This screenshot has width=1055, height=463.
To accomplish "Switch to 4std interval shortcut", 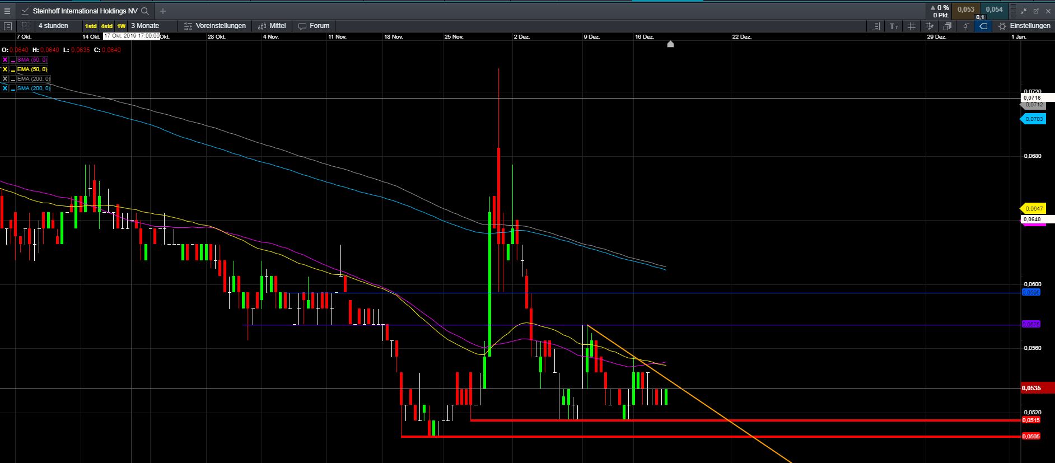I will point(107,26).
